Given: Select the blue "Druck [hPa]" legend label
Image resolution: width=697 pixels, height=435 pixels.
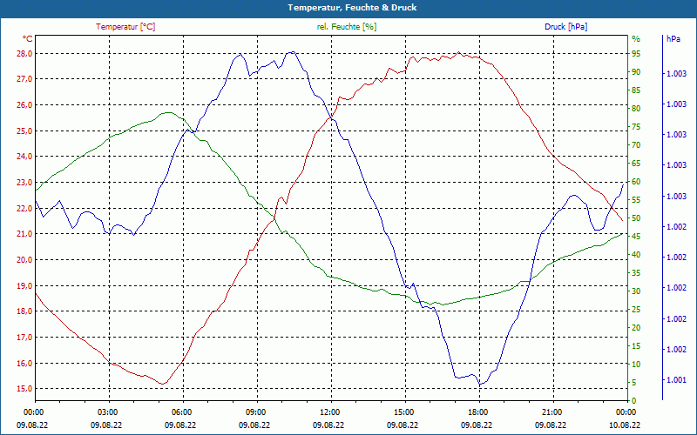Looking at the screenshot, I should [565, 27].
